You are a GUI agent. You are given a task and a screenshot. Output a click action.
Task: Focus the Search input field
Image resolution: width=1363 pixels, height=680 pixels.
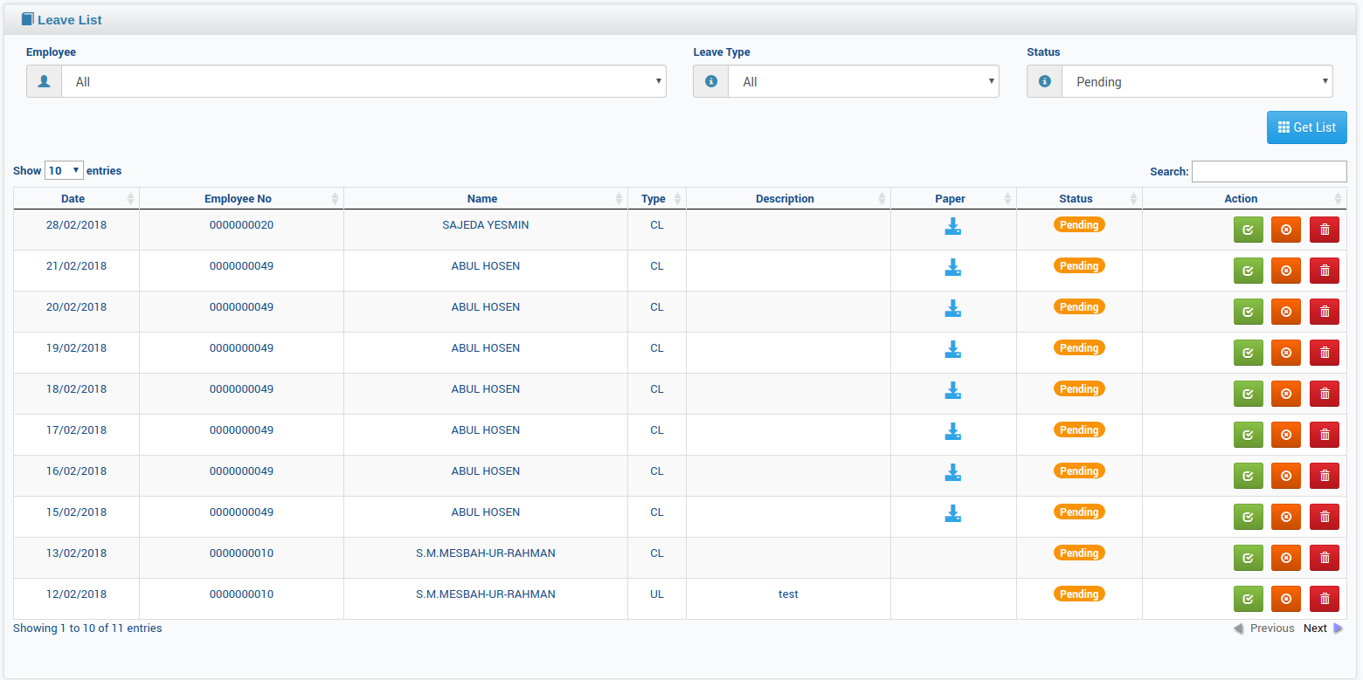(1269, 171)
